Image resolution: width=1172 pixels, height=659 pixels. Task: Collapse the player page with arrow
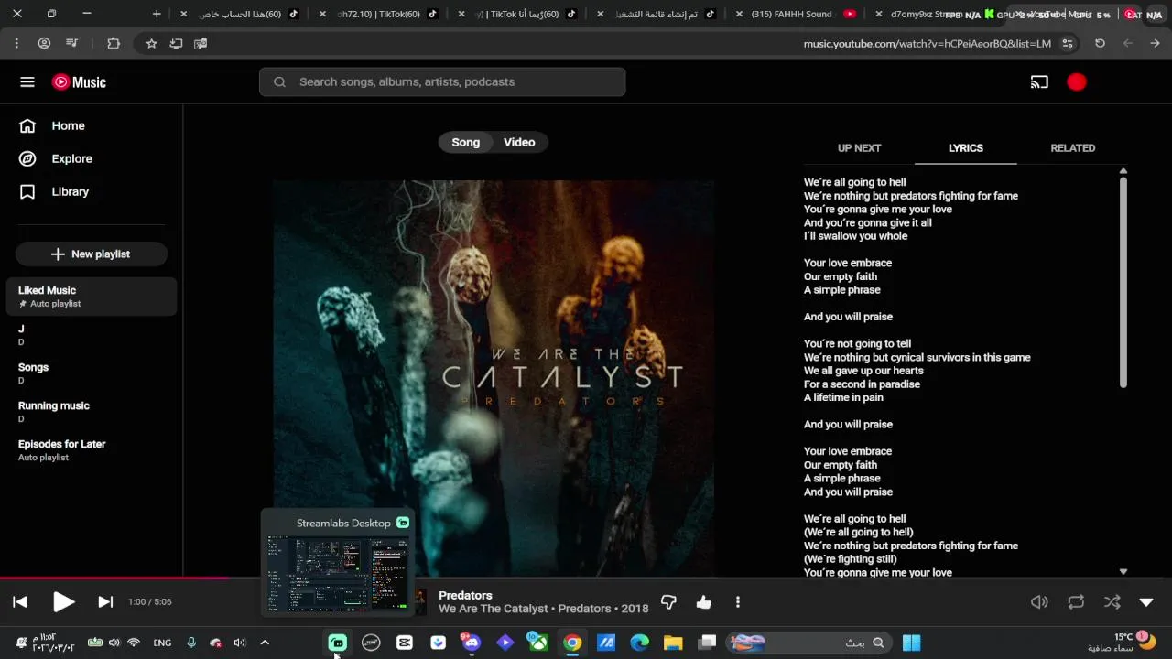coord(1146,602)
